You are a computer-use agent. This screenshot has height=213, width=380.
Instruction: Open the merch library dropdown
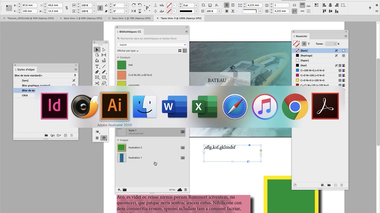152,45
